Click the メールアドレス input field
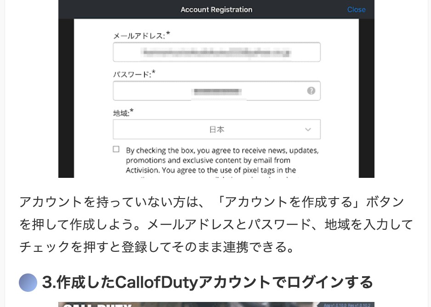431x307 pixels. (216, 52)
